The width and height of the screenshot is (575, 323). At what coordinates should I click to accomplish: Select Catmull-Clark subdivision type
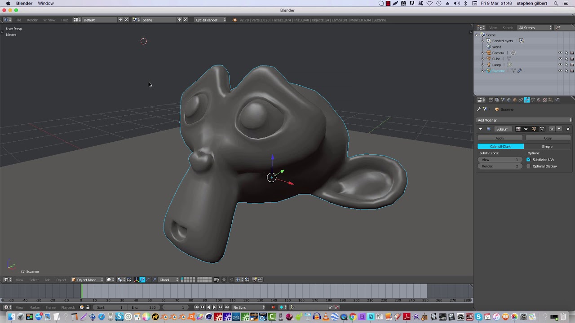[500, 146]
